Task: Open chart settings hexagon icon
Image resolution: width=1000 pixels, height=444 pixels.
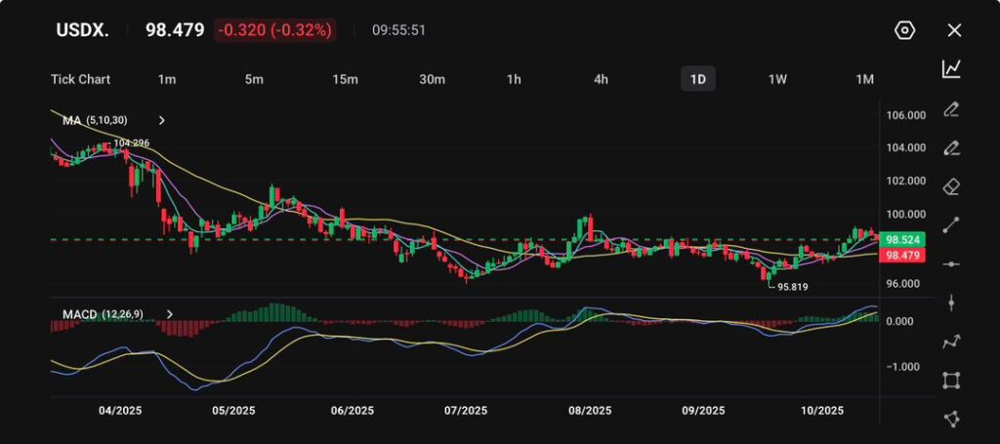Action: click(x=904, y=30)
